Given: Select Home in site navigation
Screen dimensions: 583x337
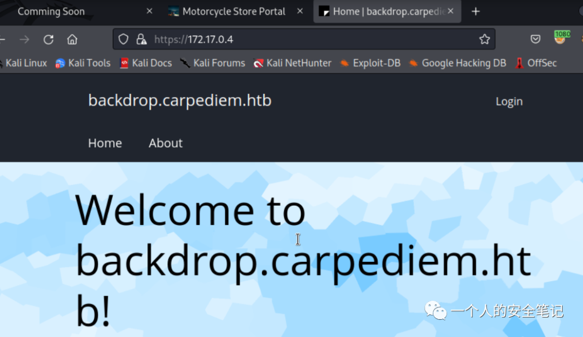Looking at the screenshot, I should click(x=105, y=143).
